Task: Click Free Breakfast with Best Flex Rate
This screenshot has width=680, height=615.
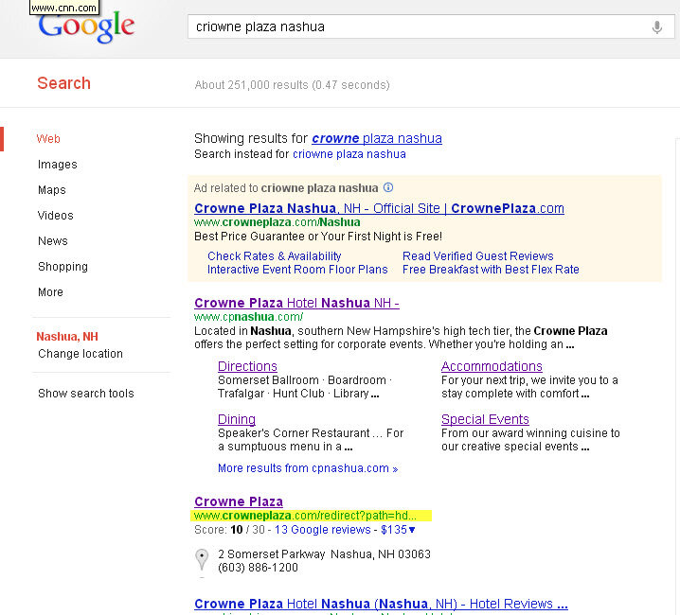Action: click(491, 270)
